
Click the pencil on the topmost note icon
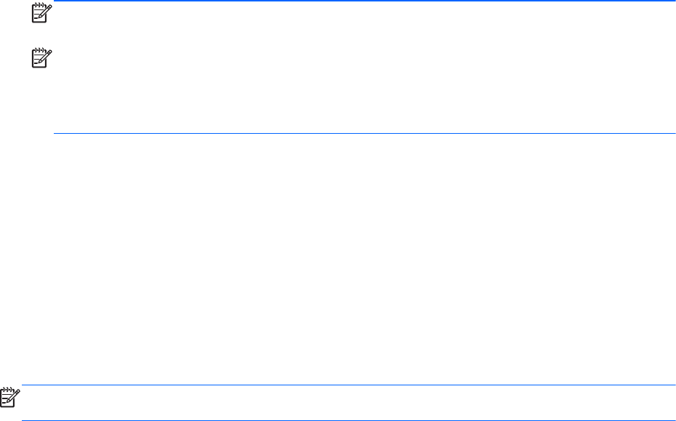coord(46,11)
